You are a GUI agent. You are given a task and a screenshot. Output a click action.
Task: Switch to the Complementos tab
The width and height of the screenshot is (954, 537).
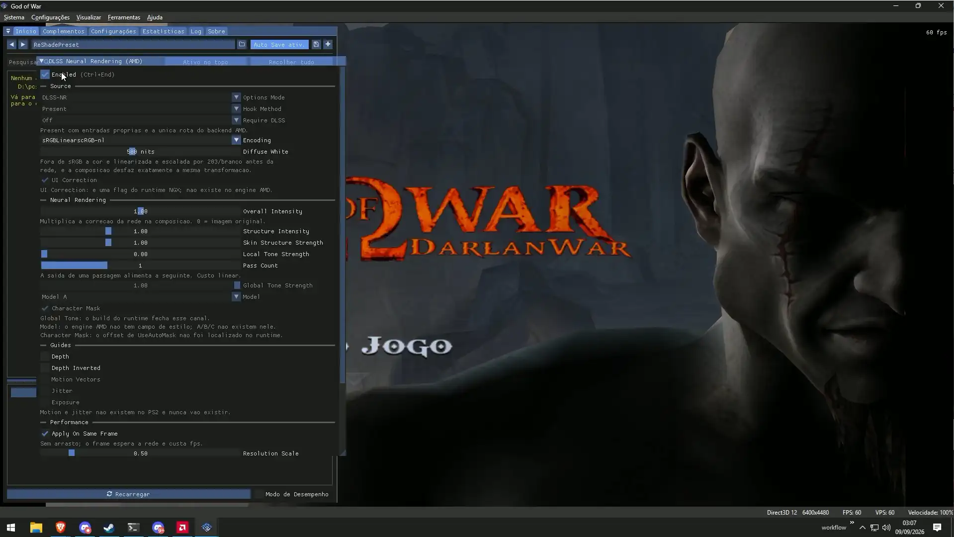point(64,31)
